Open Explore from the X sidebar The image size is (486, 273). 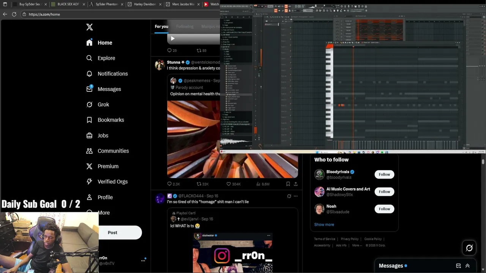point(101,58)
